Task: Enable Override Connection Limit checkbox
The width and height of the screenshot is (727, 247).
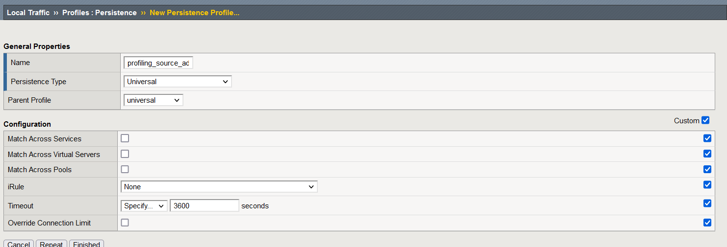Action: [x=125, y=223]
